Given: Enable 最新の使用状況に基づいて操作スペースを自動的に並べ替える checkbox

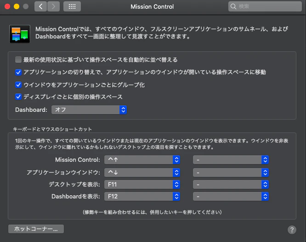Looking at the screenshot, I should [x=18, y=60].
